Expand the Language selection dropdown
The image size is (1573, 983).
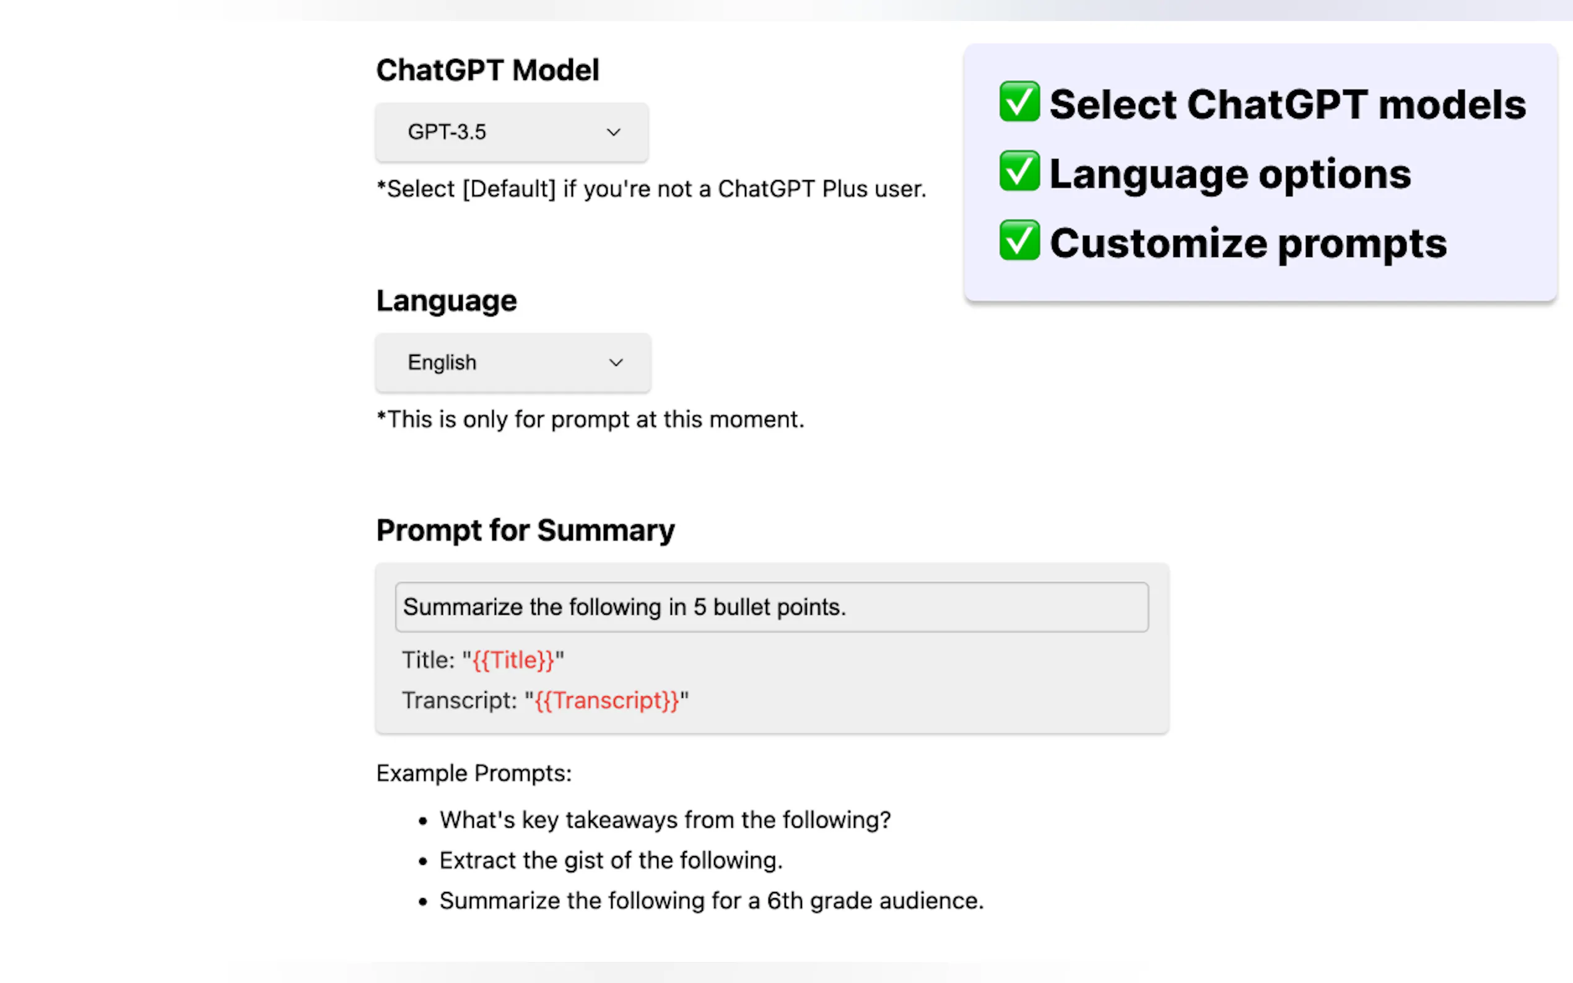[512, 363]
